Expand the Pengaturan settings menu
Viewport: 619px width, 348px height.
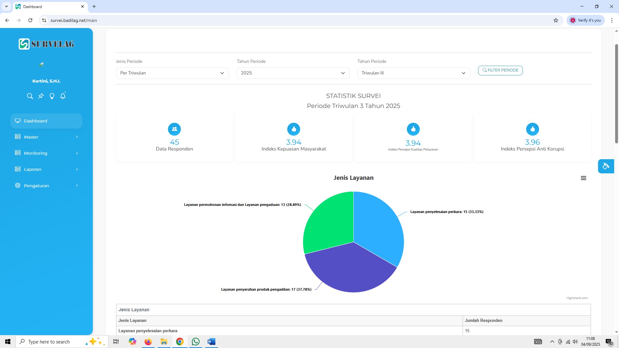[46, 186]
